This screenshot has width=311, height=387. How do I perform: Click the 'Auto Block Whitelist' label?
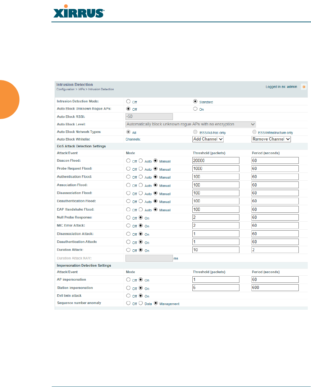74,139
